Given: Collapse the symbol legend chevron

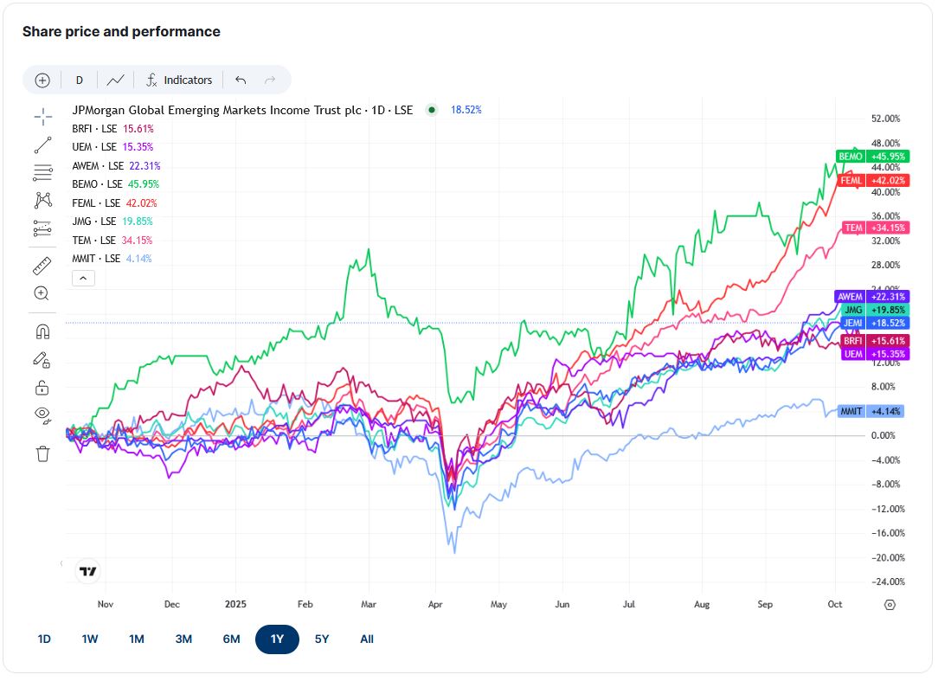Looking at the screenshot, I should pyautogui.click(x=83, y=279).
